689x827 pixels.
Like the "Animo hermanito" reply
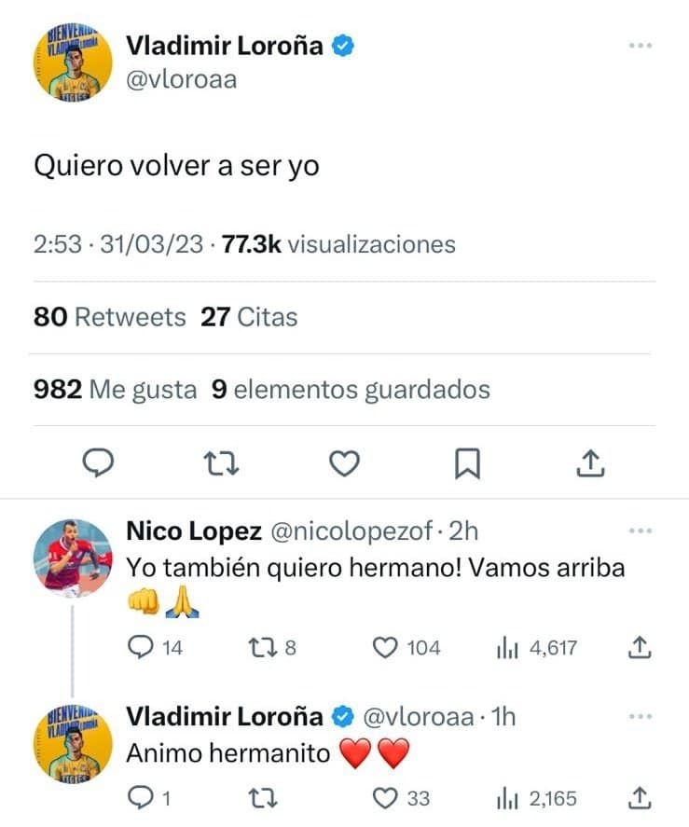385,798
